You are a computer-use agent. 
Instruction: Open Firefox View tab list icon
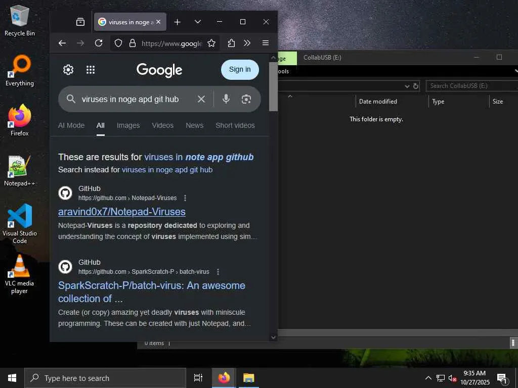(80, 22)
